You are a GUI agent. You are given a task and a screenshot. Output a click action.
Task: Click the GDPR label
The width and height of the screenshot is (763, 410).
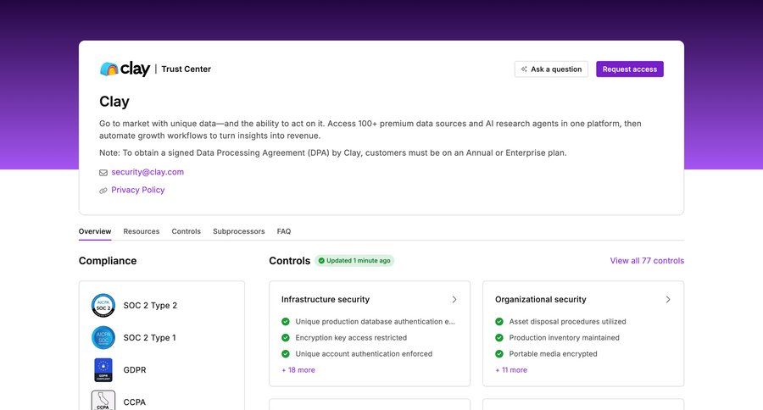point(135,370)
